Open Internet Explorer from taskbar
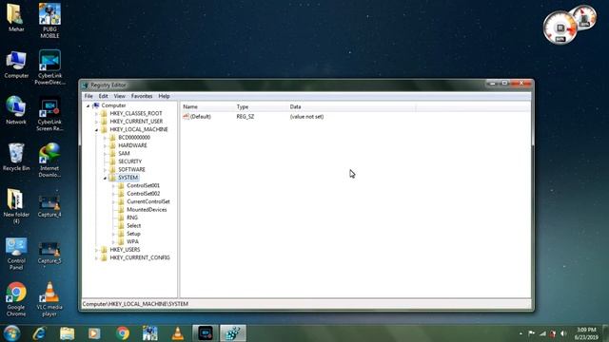The height and width of the screenshot is (342, 609). tap(39, 333)
